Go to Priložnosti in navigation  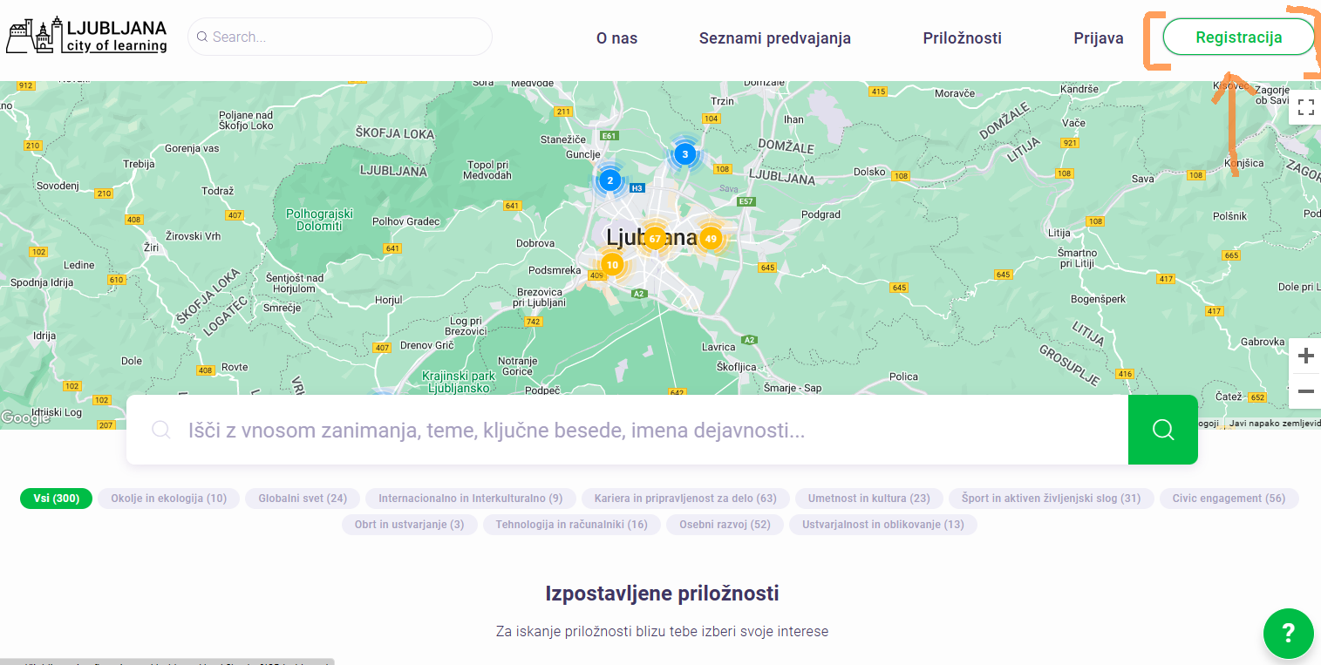coord(962,37)
